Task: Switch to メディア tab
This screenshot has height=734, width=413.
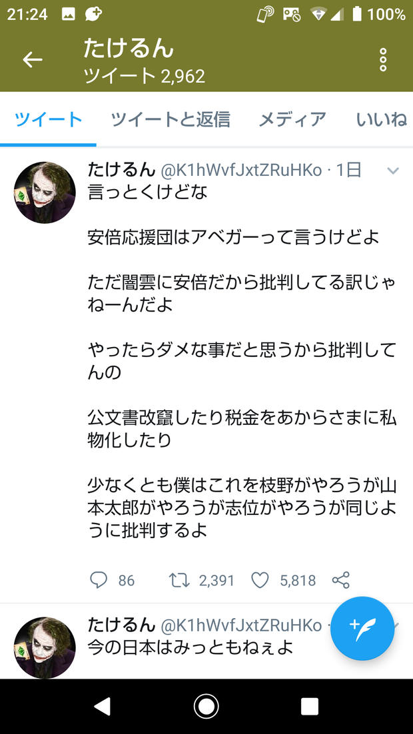Action: [292, 120]
